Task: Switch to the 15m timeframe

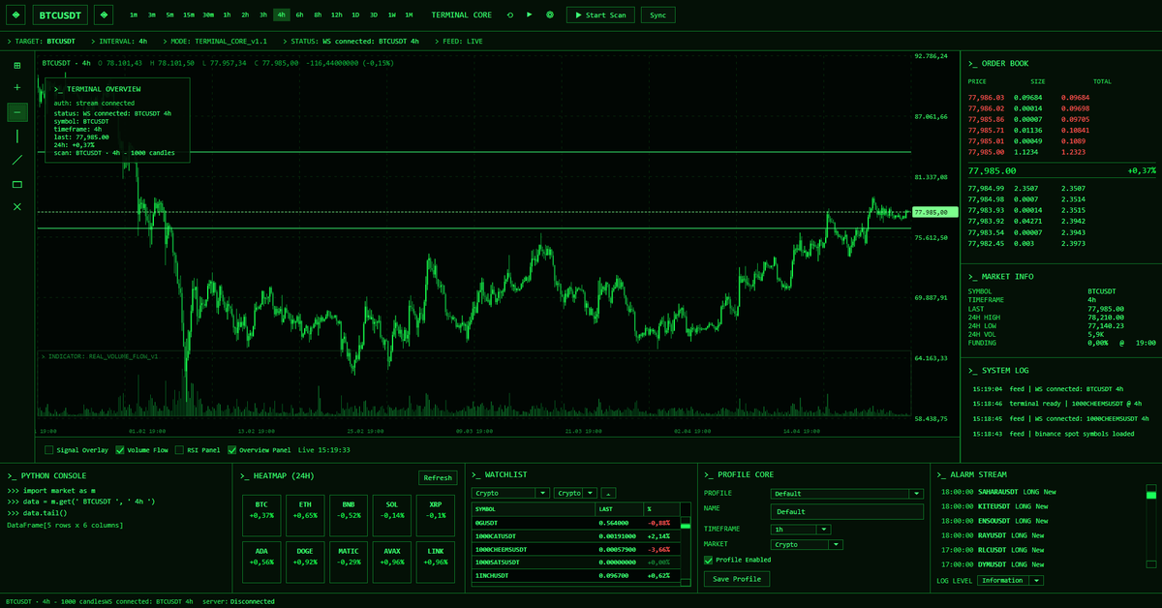Action: tap(188, 15)
